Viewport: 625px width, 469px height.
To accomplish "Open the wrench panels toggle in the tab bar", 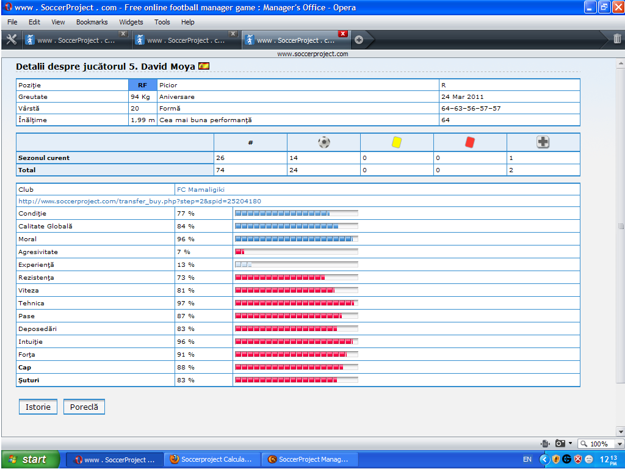I will [12, 39].
